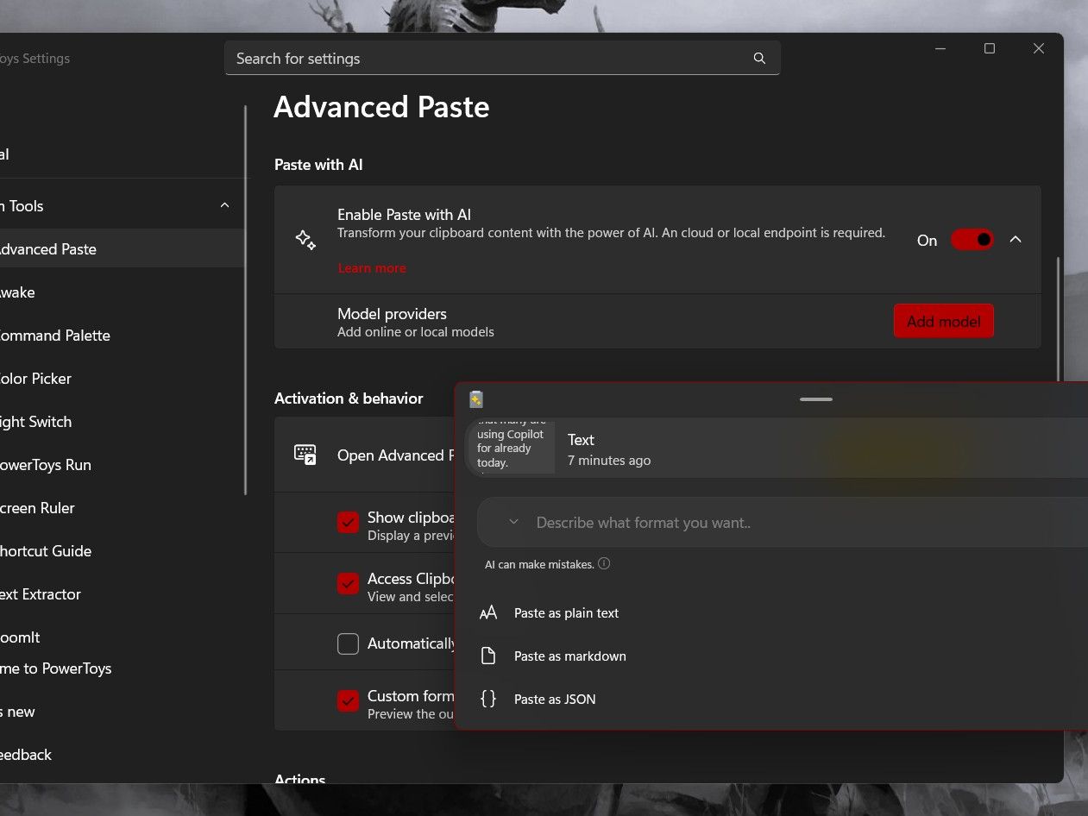Screen dimensions: 1088x816
Task: Maximize the PowerToys Settings window
Action: tap(990, 48)
